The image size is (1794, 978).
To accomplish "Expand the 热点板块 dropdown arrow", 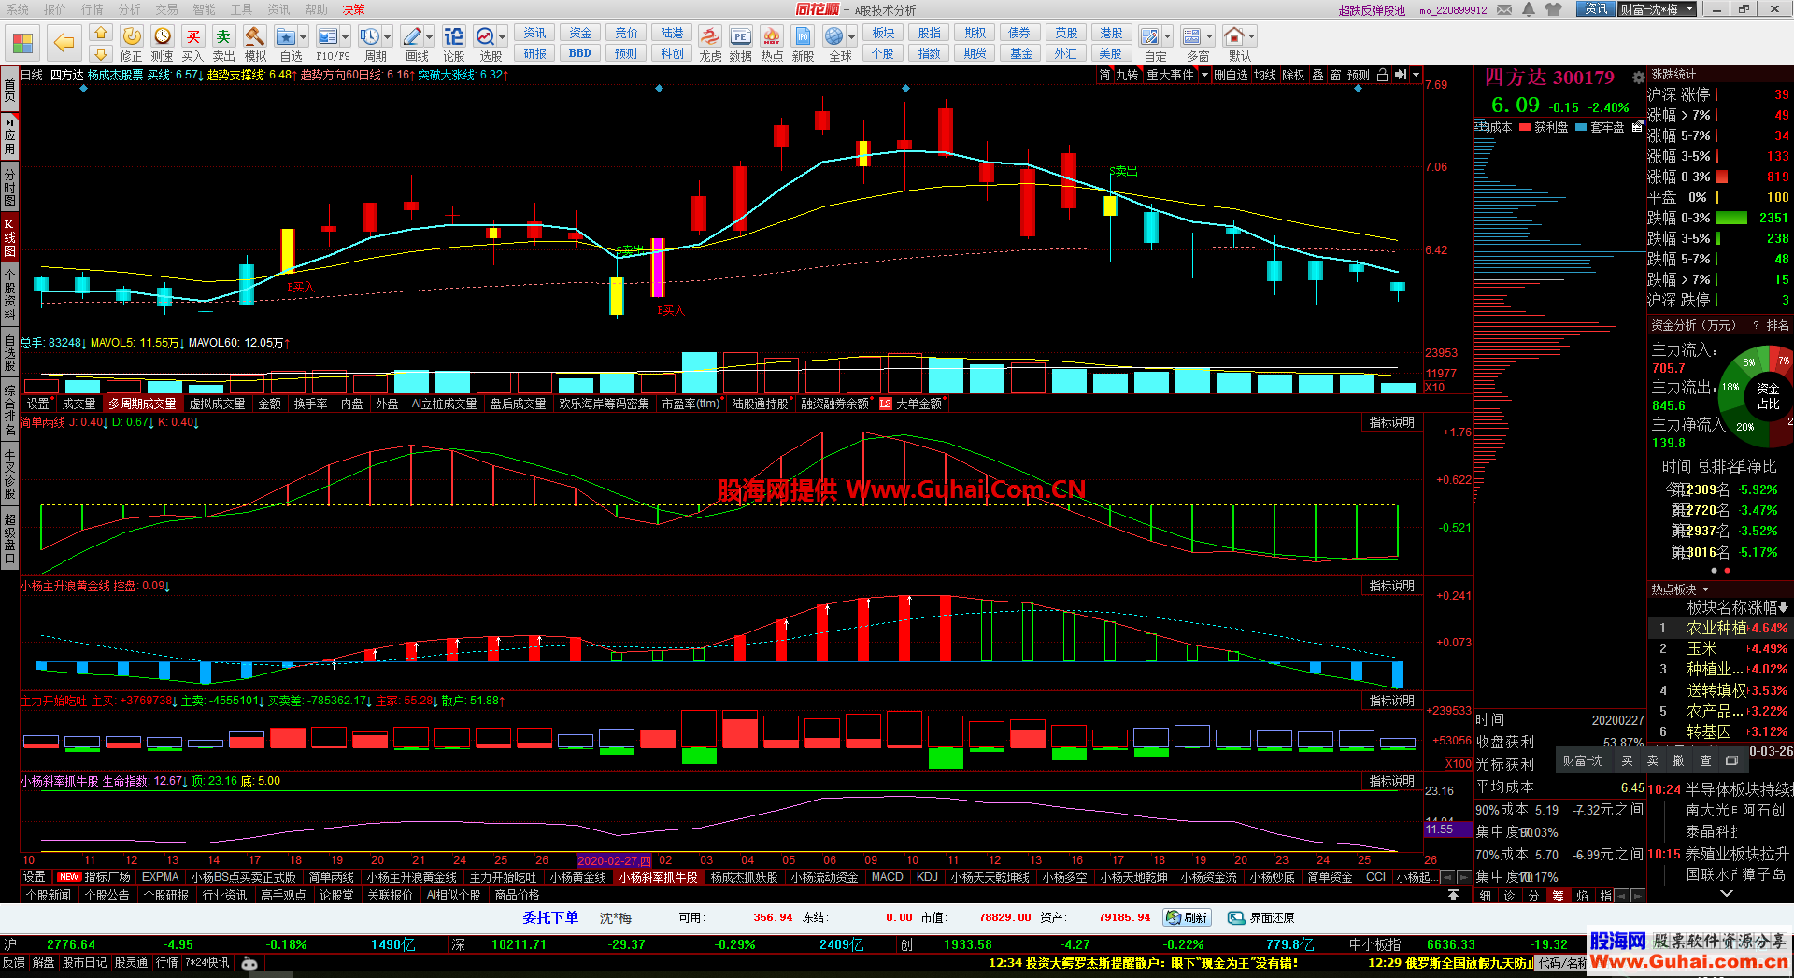I will (x=1705, y=589).
